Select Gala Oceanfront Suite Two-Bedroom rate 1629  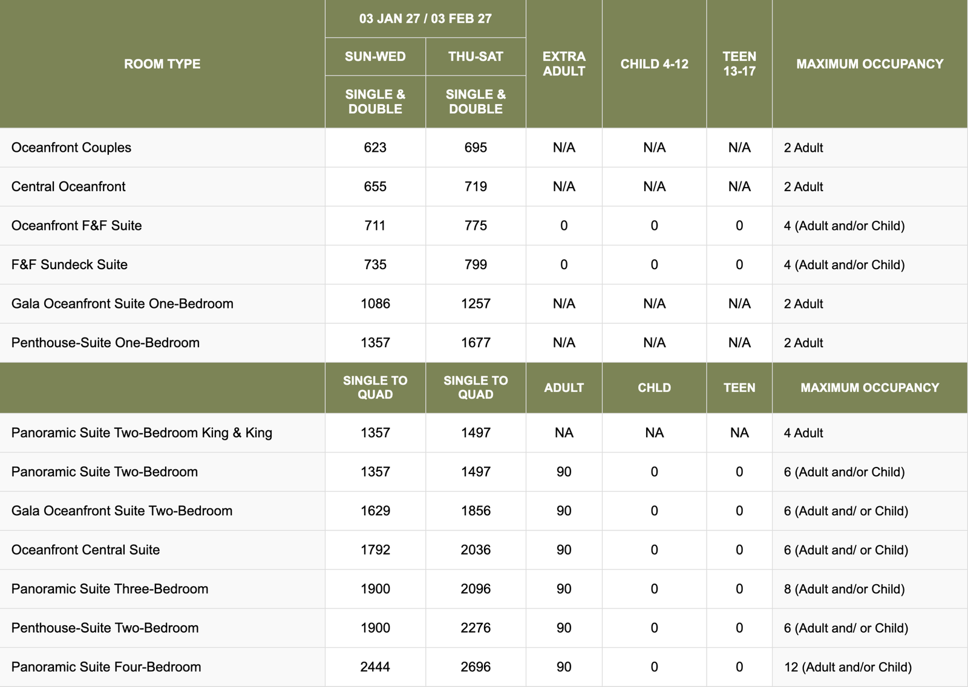tap(375, 511)
